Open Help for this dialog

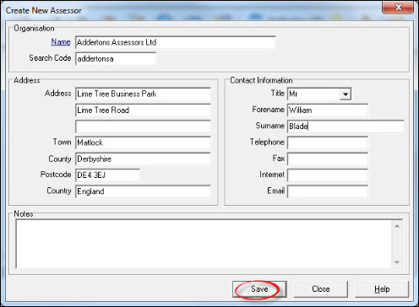382,289
